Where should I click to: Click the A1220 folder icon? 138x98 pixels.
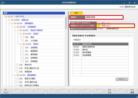click(x=24, y=34)
